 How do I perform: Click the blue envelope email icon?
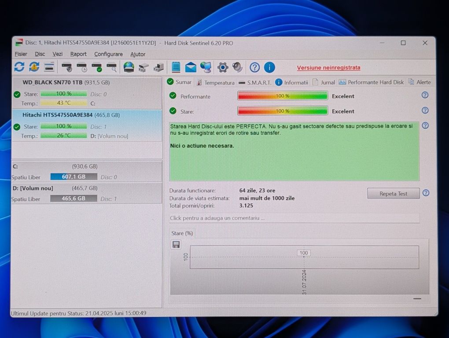[191, 68]
